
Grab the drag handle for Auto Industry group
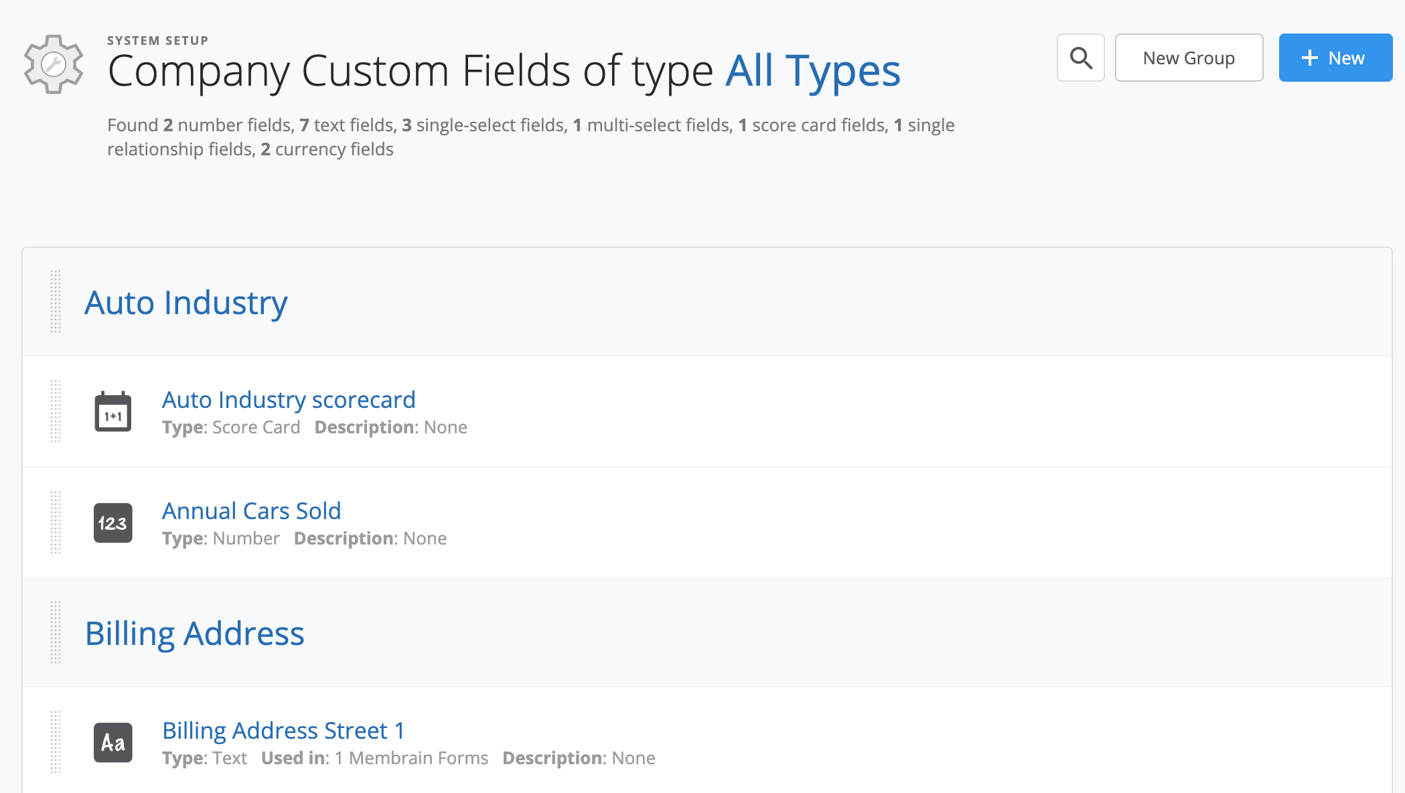point(56,301)
